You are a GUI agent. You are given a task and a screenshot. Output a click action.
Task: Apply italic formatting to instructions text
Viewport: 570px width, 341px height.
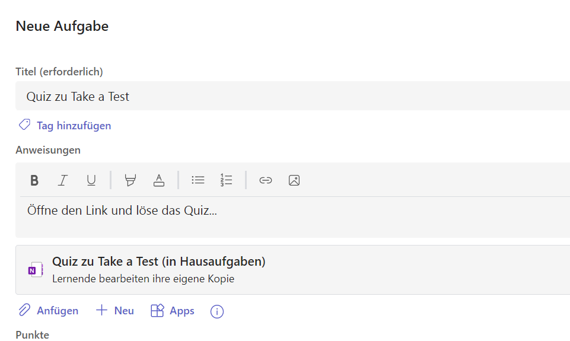pos(63,180)
